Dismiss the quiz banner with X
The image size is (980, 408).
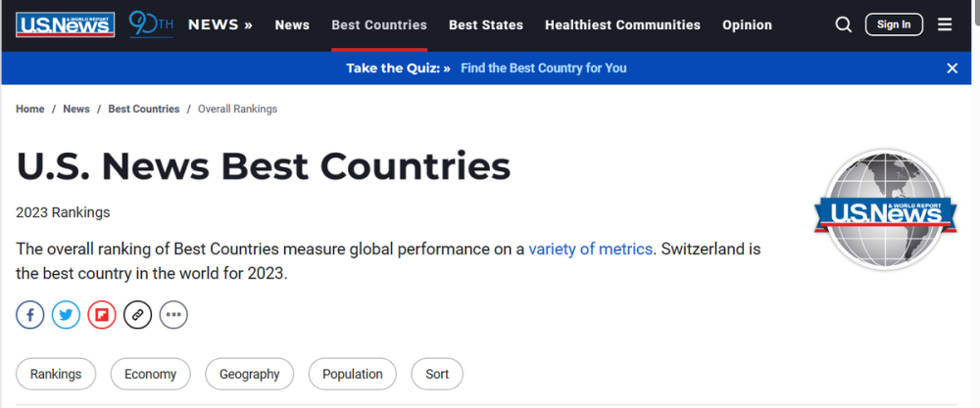click(952, 68)
